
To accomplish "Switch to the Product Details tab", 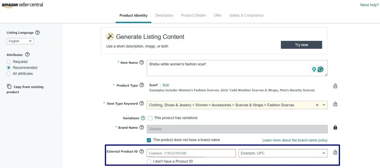I will tap(193, 16).
